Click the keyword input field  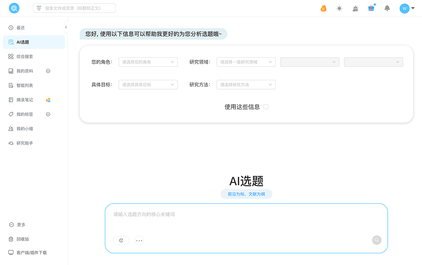click(246, 214)
